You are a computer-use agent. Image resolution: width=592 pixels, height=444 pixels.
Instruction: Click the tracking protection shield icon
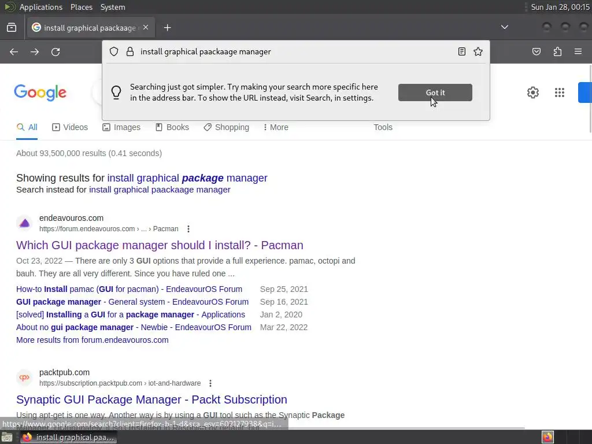[114, 51]
